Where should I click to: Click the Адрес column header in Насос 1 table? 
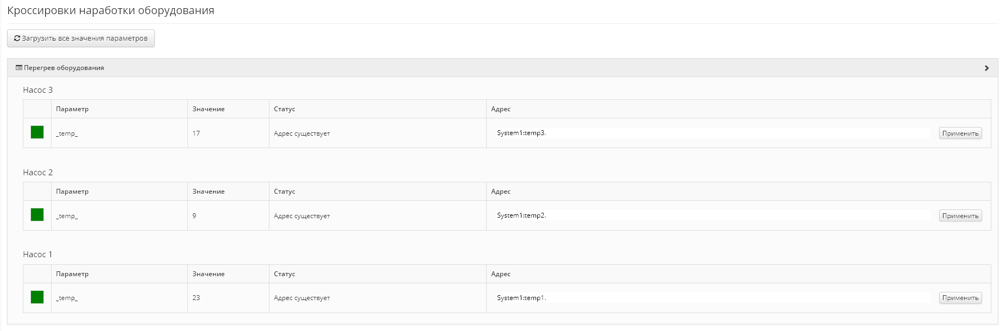501,274
